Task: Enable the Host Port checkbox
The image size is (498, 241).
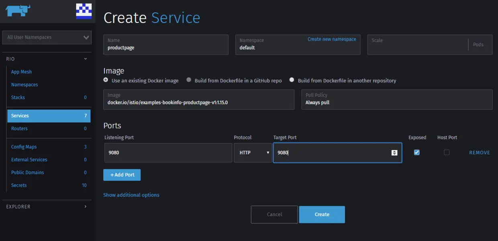Action: 447,152
